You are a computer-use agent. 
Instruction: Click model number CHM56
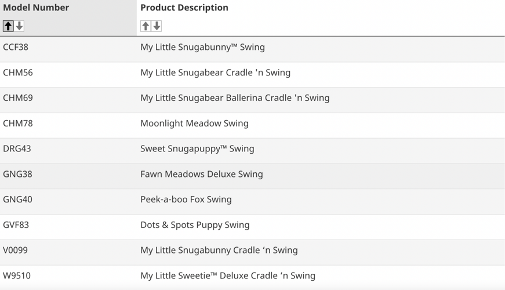pyautogui.click(x=18, y=72)
